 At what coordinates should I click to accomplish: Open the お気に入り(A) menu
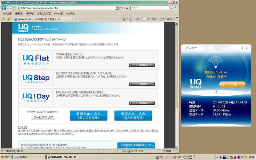(x=44, y=13)
